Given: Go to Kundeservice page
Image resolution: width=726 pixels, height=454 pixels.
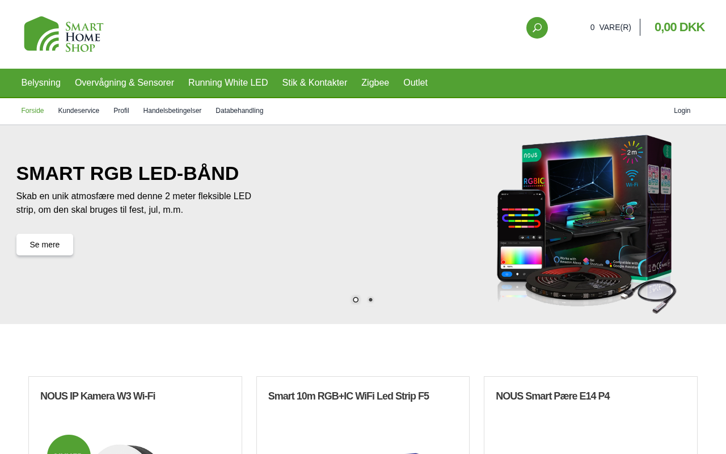Looking at the screenshot, I should pos(79,111).
